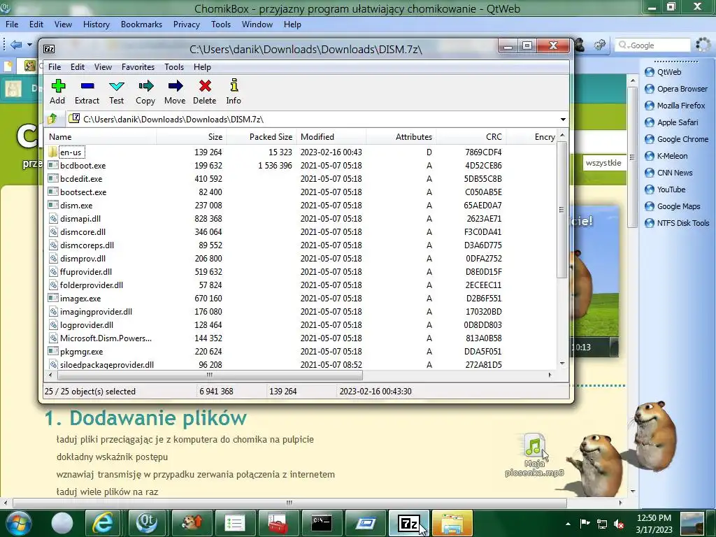Go up one folder level in 7-Zip
This screenshot has width=716, height=537.
pos(52,119)
